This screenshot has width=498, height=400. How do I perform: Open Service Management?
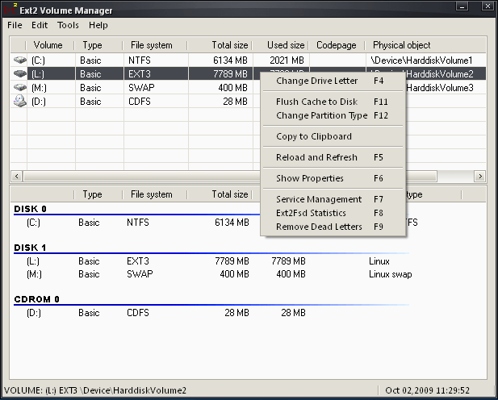click(x=333, y=199)
